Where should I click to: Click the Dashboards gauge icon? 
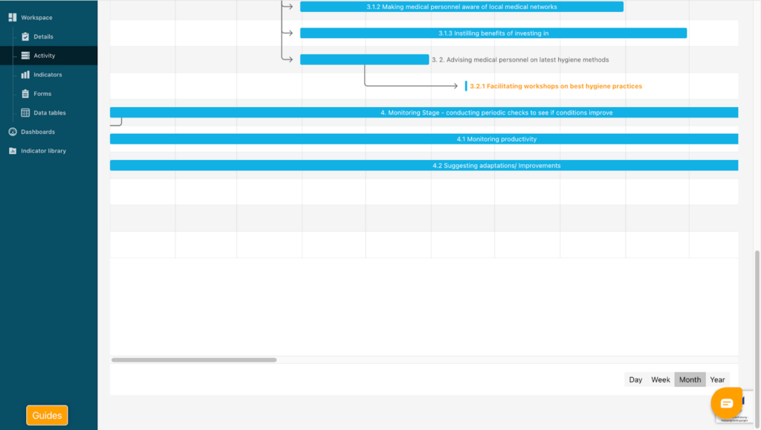(x=13, y=132)
